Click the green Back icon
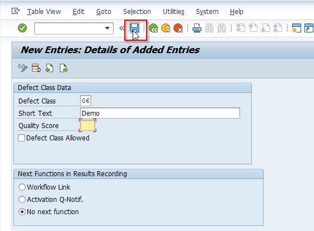 [x=153, y=28]
